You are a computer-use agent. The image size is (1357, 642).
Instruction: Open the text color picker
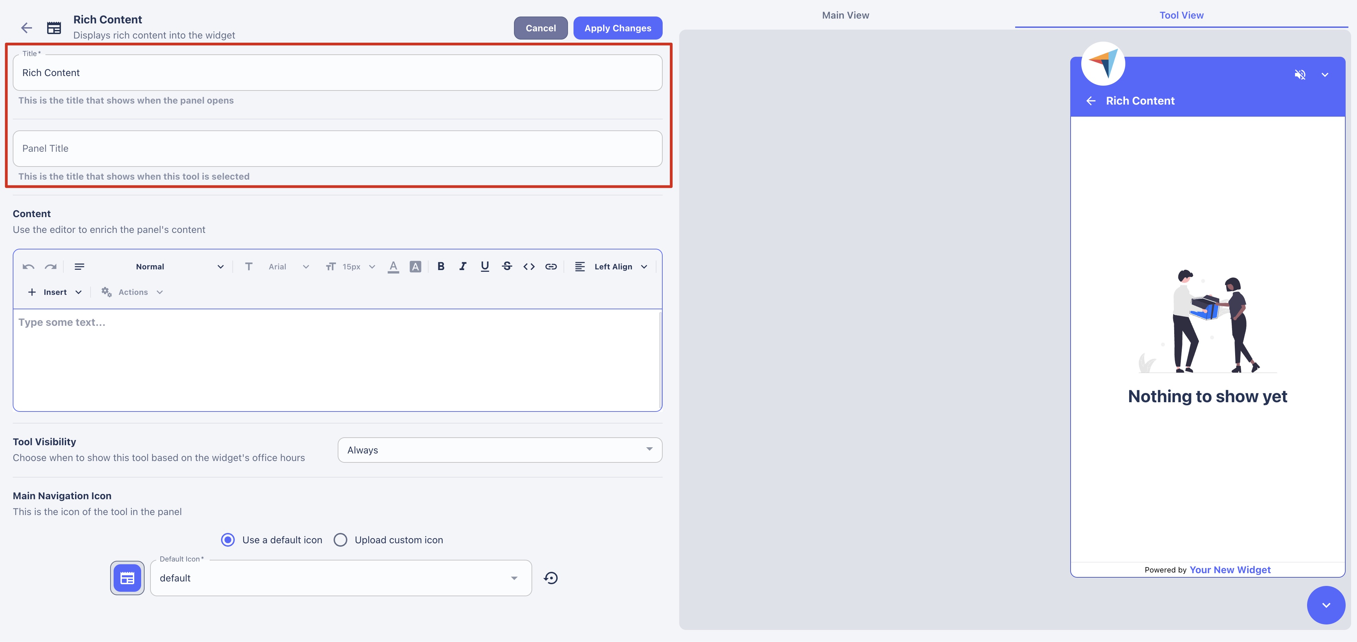click(393, 267)
